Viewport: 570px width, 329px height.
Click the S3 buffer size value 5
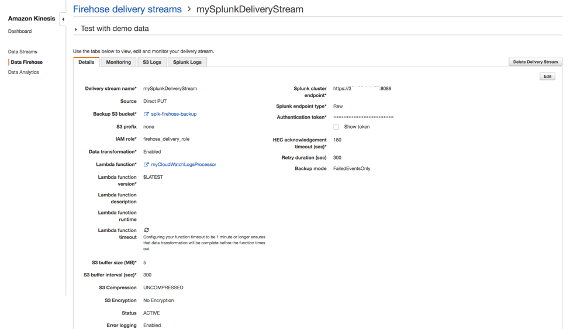coord(144,263)
